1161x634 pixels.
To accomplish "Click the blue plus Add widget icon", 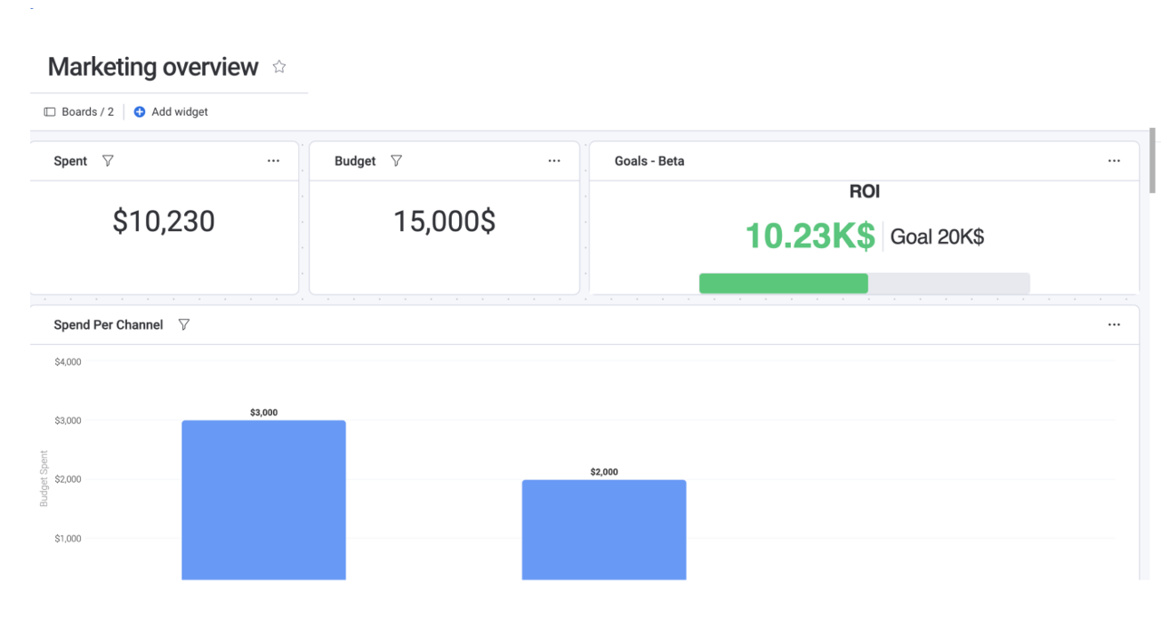I will (x=140, y=112).
